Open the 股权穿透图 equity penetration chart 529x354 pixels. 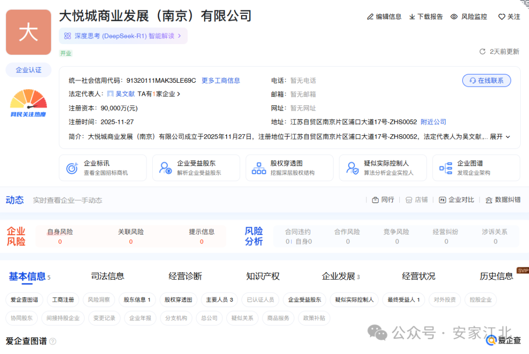pos(289,167)
